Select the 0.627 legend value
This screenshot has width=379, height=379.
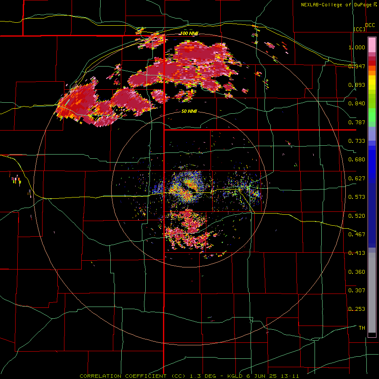(357, 179)
